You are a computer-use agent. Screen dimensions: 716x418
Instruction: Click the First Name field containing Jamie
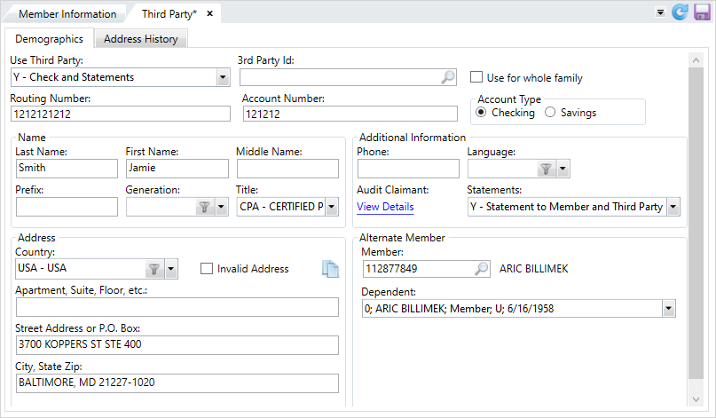(177, 168)
